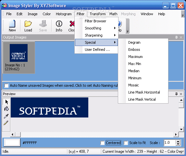Enable Auto Name unsaved Images checkbox
Image resolution: width=186 pixels, height=156 pixels.
pyautogui.click(x=6, y=85)
